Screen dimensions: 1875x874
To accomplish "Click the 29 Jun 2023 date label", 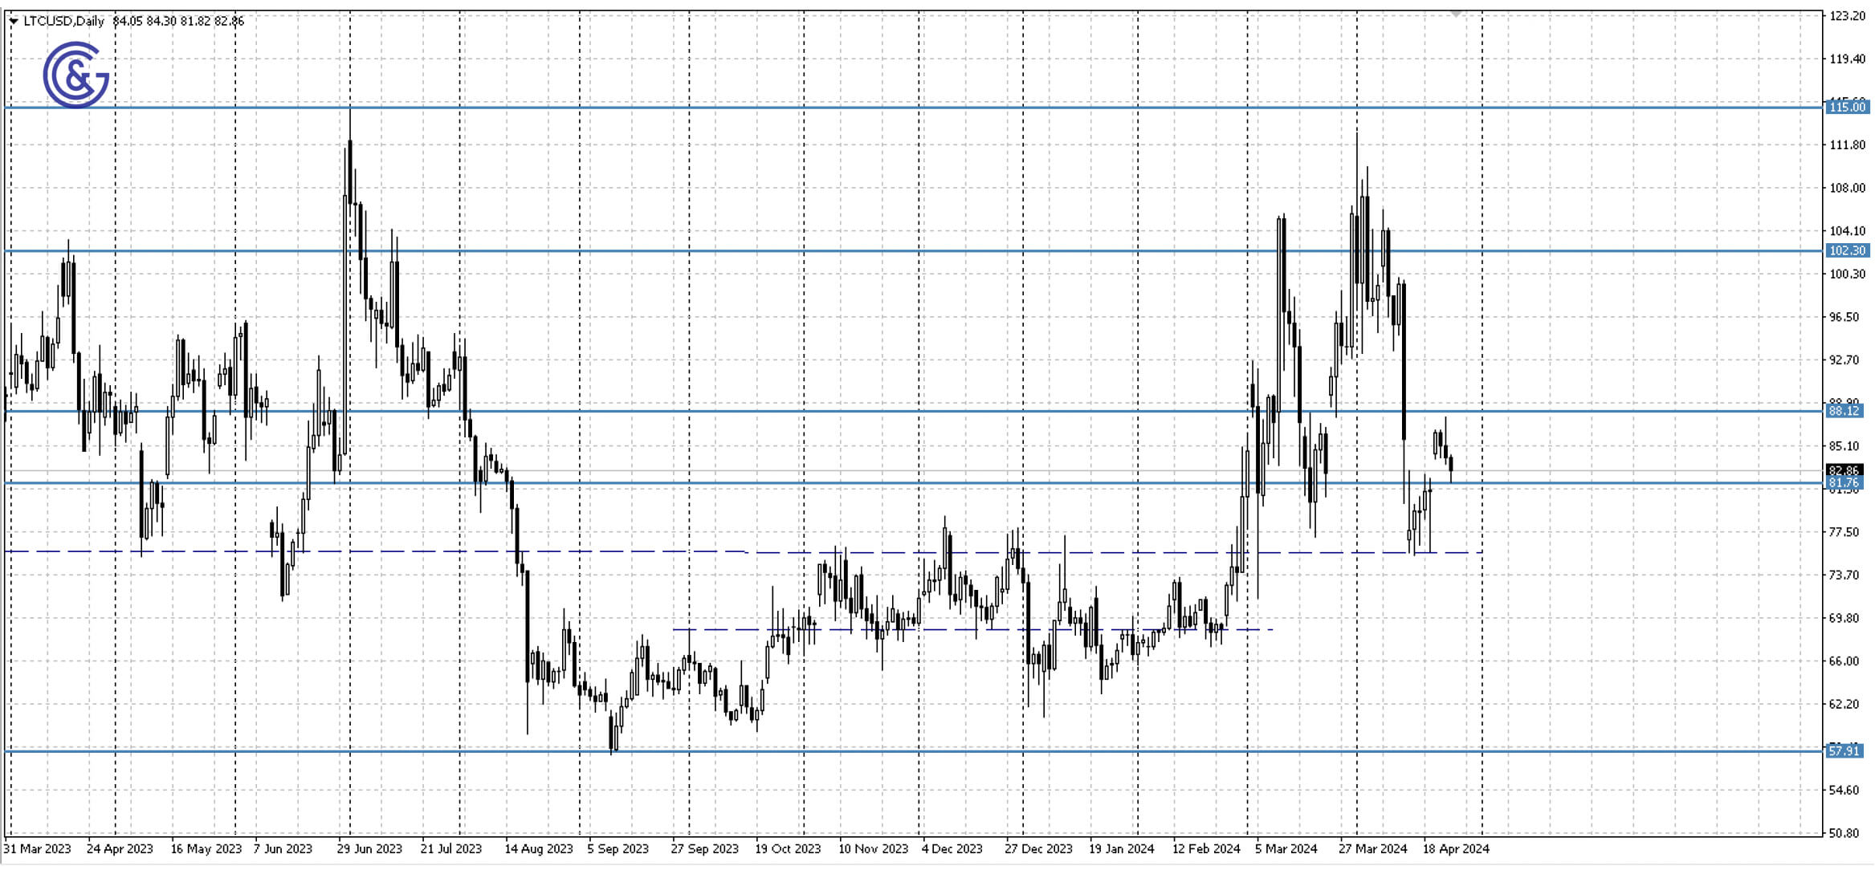I will [x=369, y=848].
